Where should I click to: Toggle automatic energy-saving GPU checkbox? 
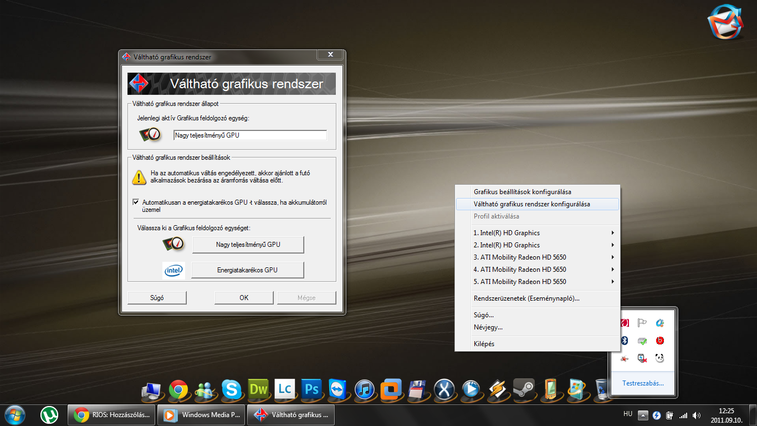click(x=136, y=202)
